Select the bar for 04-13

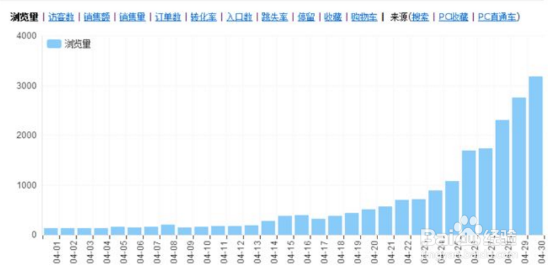point(251,229)
